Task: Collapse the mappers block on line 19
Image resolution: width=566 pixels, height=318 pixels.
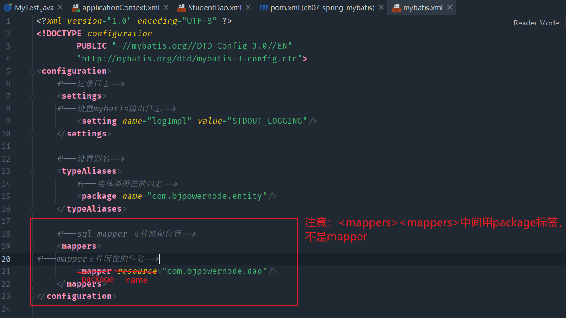Action: [x=32, y=247]
